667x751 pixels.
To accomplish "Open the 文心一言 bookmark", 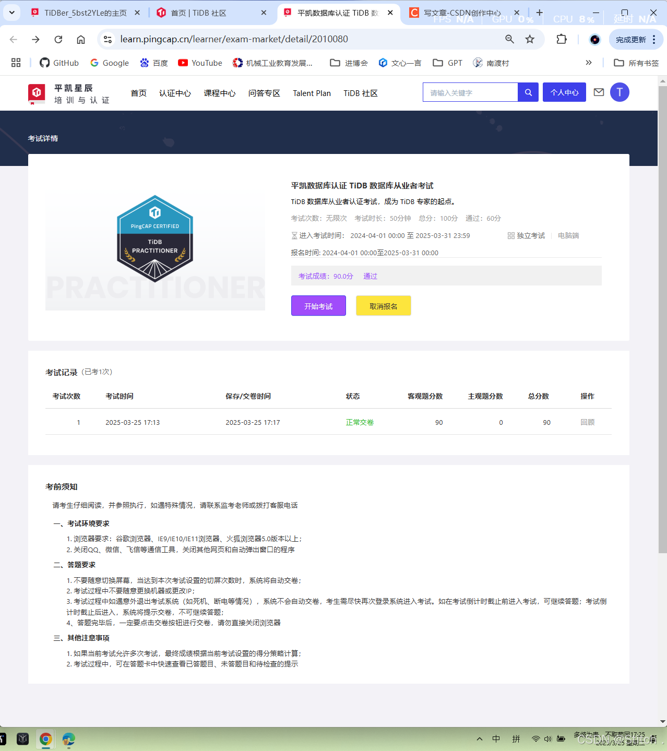I will (x=400, y=63).
